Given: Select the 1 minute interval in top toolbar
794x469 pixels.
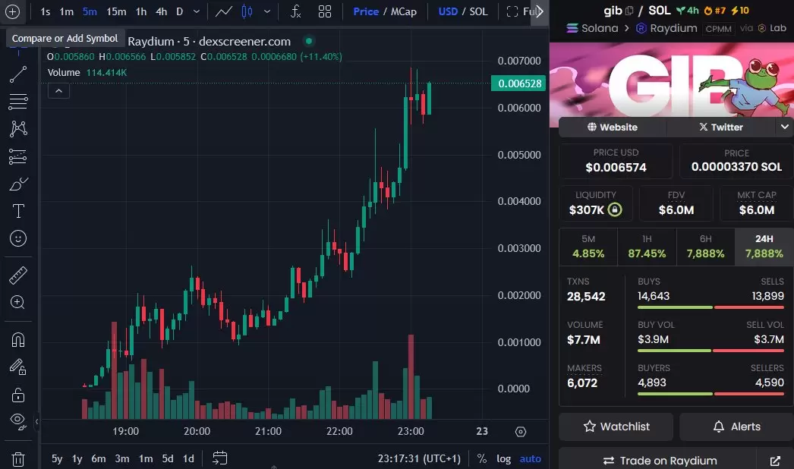Looking at the screenshot, I should 66,11.
